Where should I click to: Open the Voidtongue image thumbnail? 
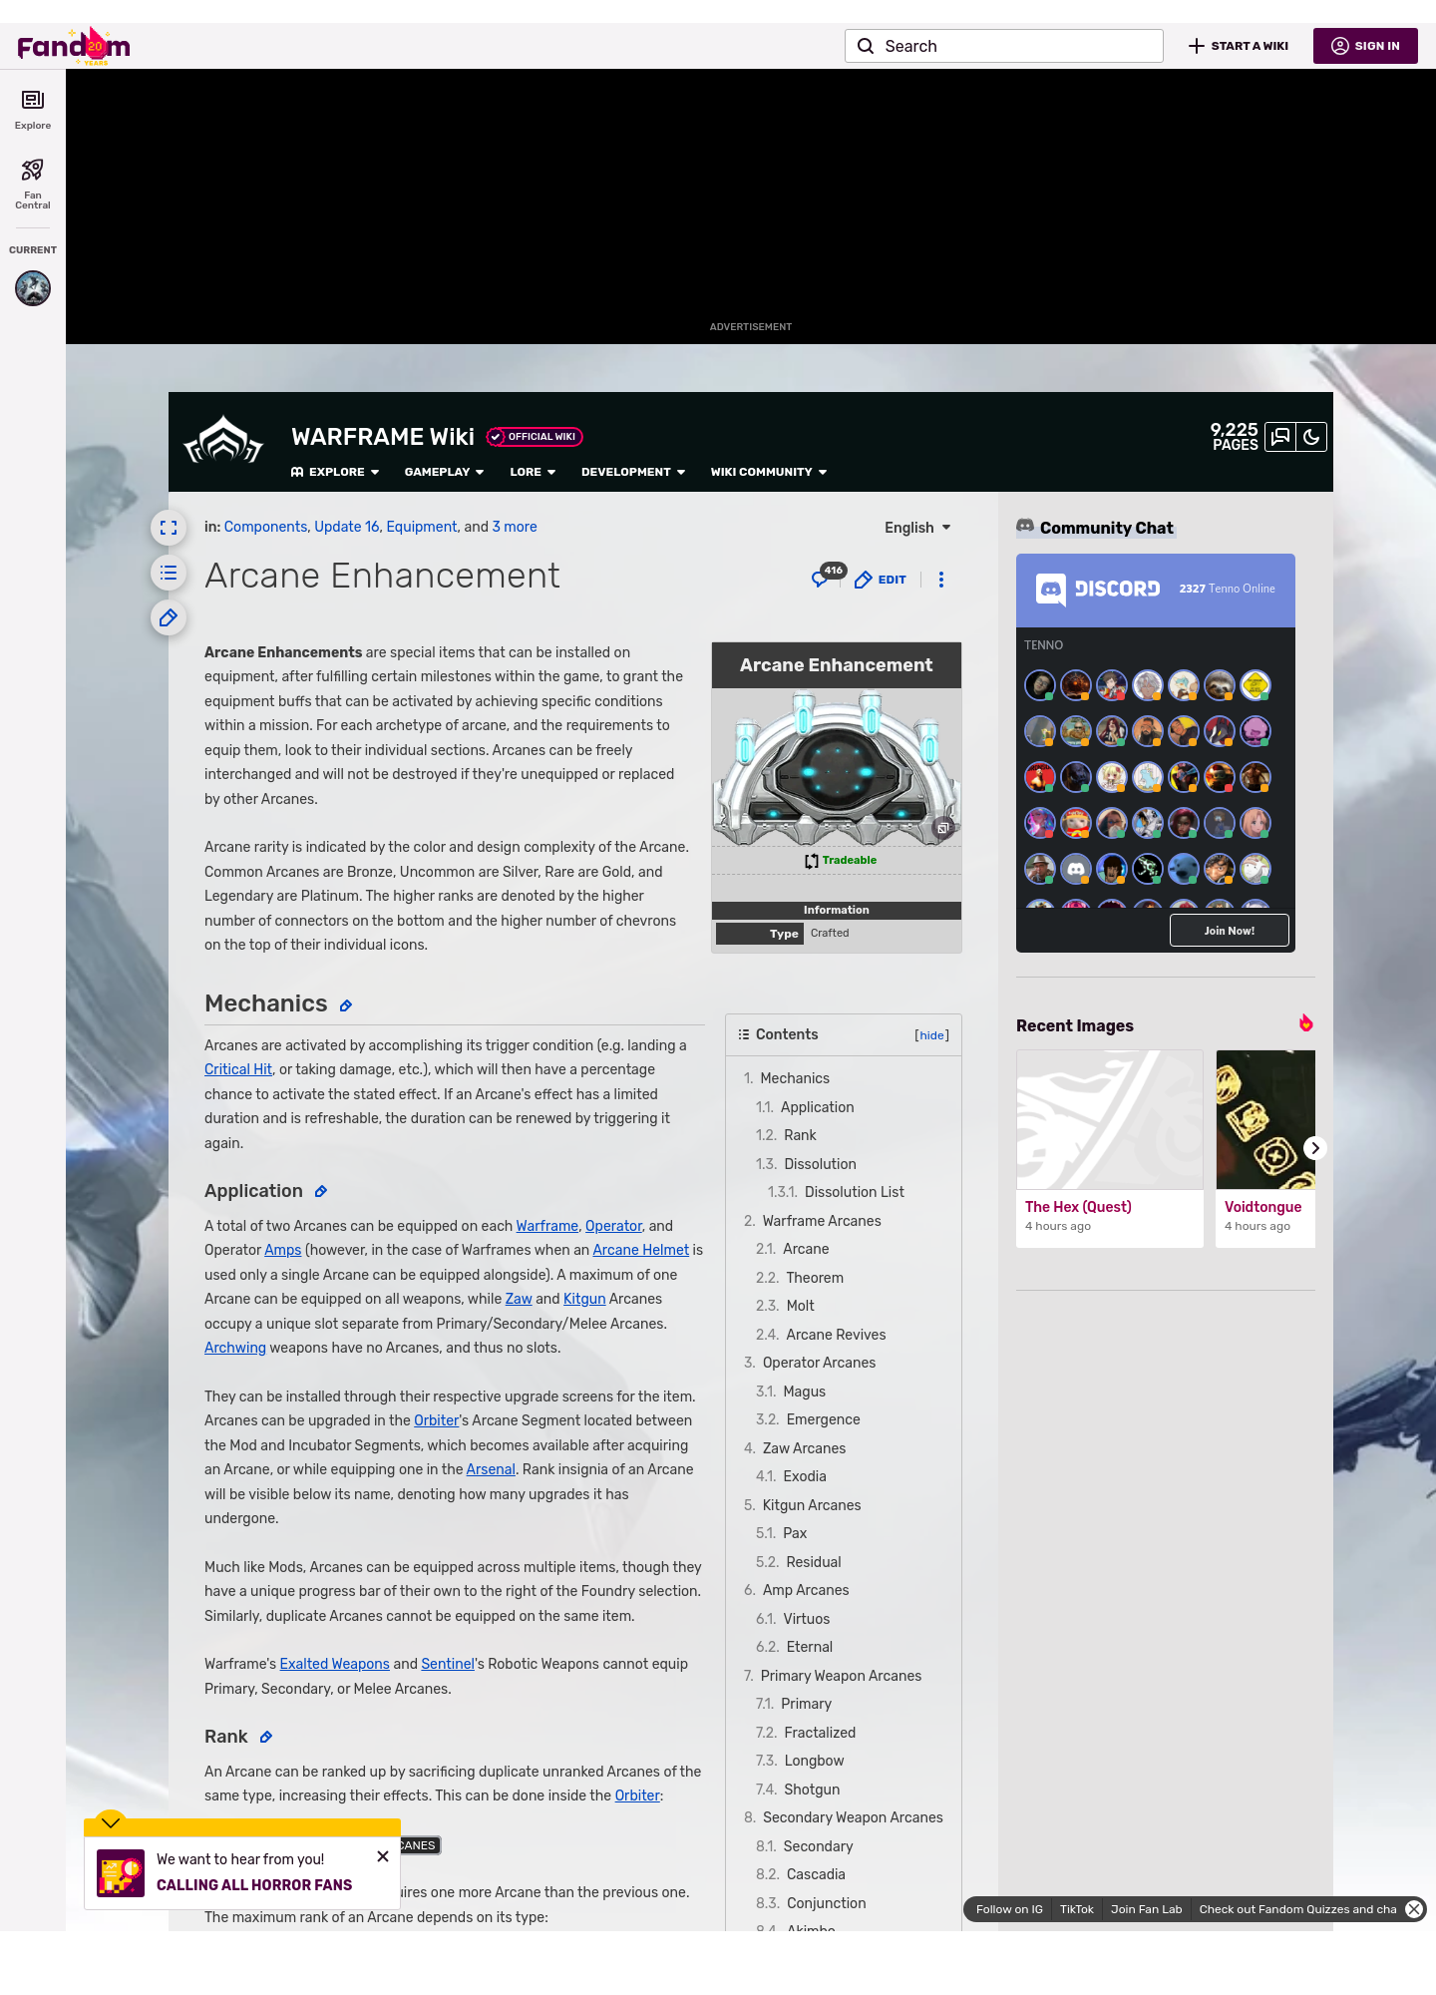coord(1265,1119)
